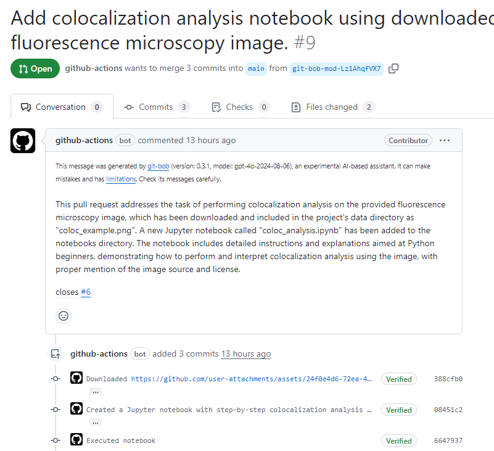Open the comment options kebab menu
The image size is (494, 451).
pos(444,141)
